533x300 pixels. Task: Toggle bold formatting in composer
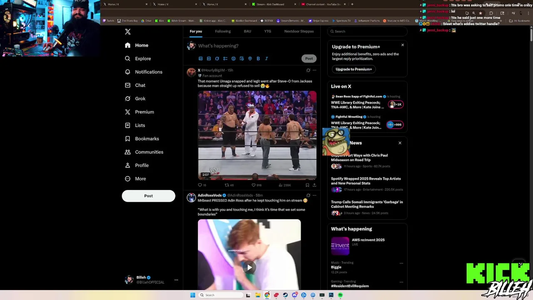click(x=258, y=59)
